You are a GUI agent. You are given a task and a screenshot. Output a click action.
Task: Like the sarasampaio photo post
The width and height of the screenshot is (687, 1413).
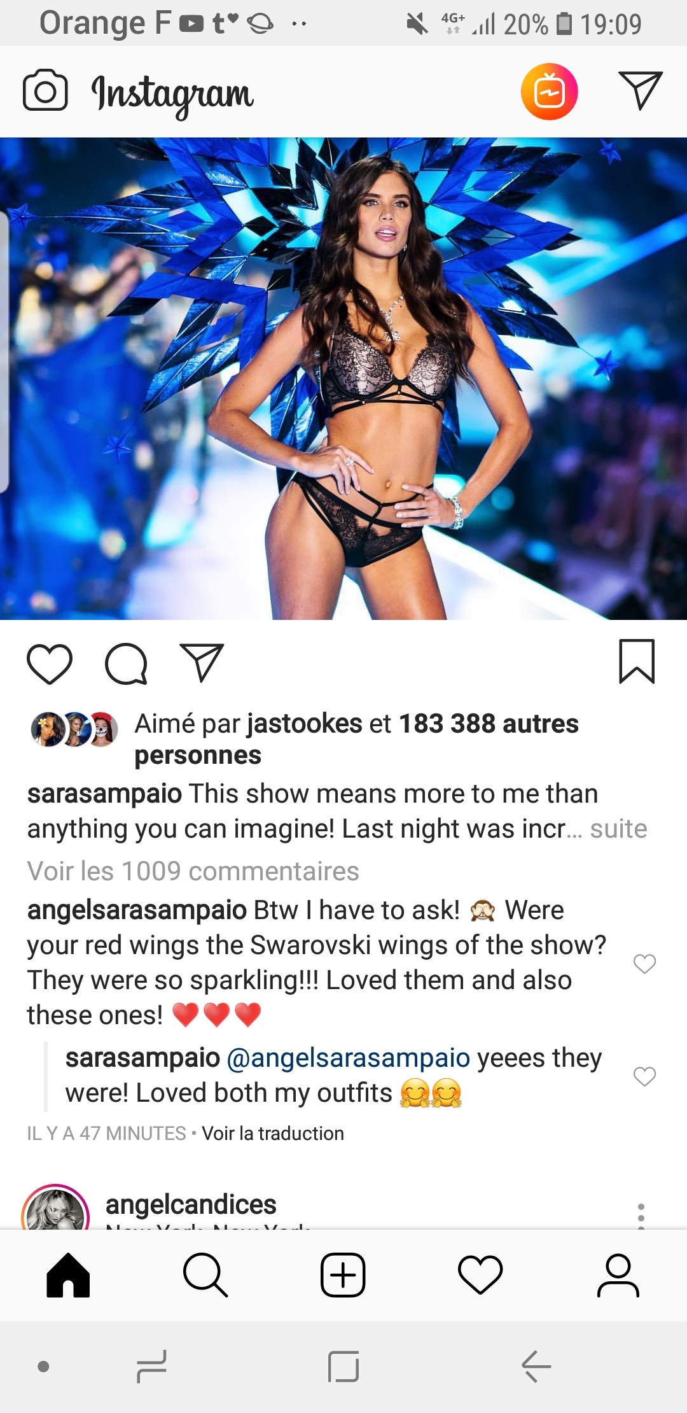click(50, 664)
